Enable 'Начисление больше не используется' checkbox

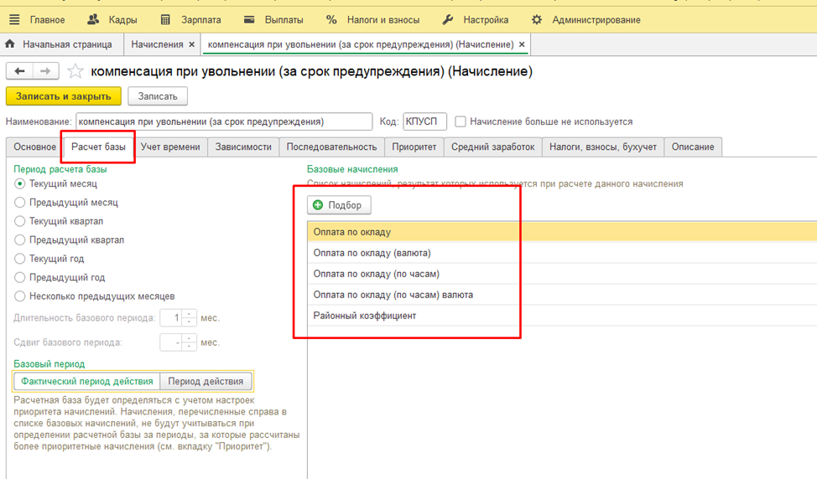[461, 121]
